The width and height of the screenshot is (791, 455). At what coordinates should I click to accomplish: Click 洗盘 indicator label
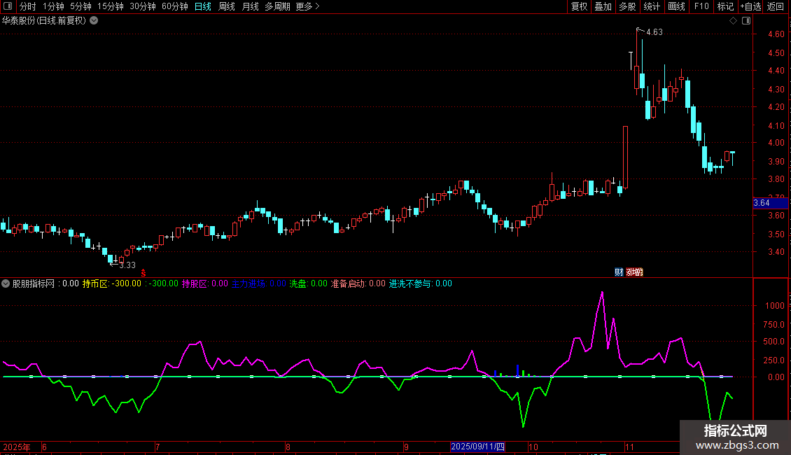pyautogui.click(x=308, y=283)
